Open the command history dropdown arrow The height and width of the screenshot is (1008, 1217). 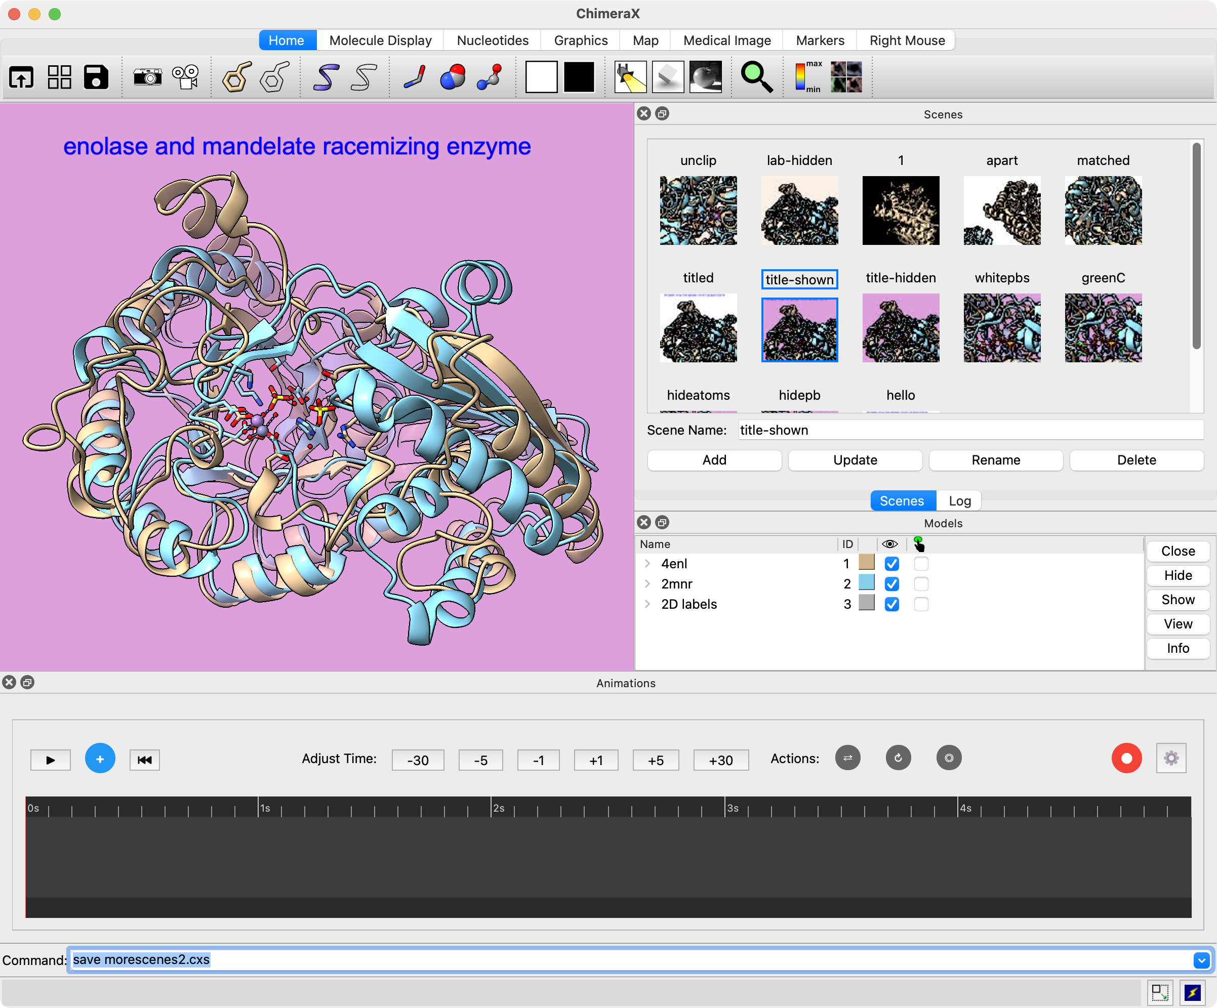(1201, 960)
